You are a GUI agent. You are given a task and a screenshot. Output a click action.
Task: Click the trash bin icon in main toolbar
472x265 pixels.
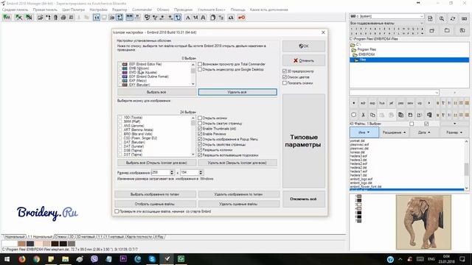[x=56, y=18]
